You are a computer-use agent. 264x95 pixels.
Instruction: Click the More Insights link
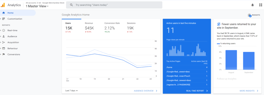[x=249, y=91]
